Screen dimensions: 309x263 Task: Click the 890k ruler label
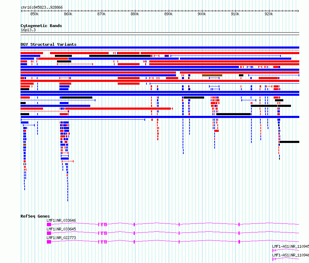pyautogui.click(x=168, y=14)
